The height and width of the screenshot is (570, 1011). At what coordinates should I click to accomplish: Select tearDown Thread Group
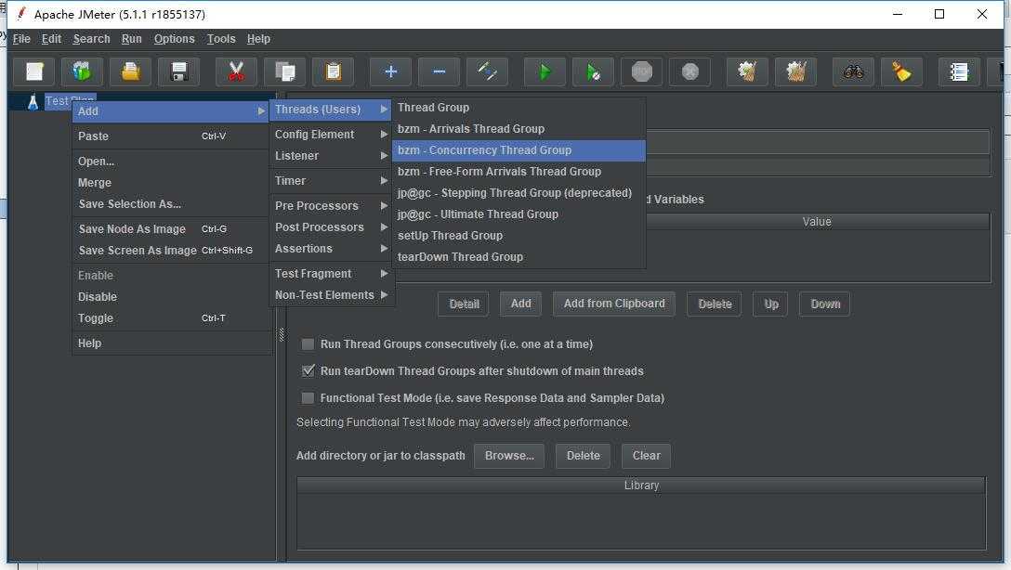(519, 256)
